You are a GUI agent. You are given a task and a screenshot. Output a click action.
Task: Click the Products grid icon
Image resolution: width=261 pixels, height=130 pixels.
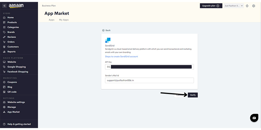point(4,22)
